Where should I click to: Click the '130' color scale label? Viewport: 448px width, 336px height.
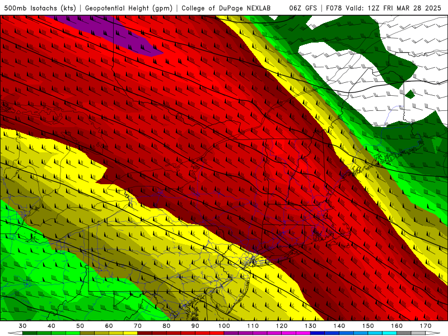311,326
